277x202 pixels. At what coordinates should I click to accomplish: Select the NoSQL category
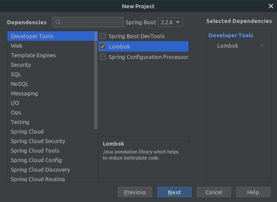pyautogui.click(x=20, y=84)
